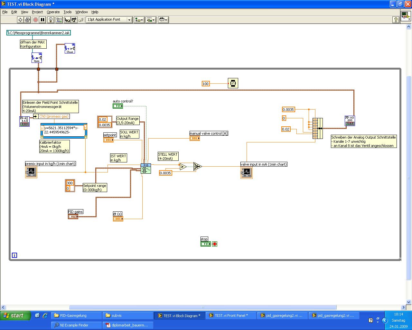The height and width of the screenshot is (330, 412).
Task: Select the dt (s) DBL terminal
Action: tap(118, 219)
